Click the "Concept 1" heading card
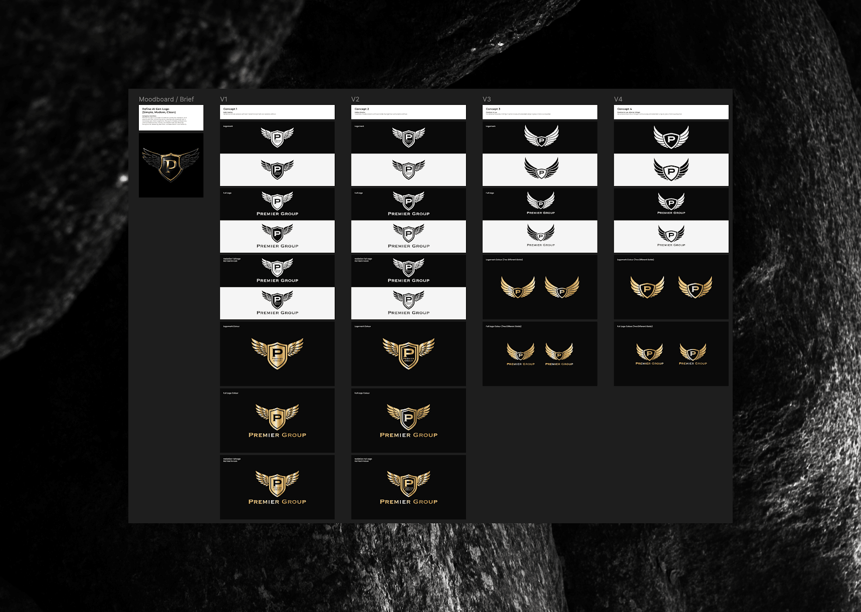Screen dimensions: 861x612 pyautogui.click(x=277, y=112)
